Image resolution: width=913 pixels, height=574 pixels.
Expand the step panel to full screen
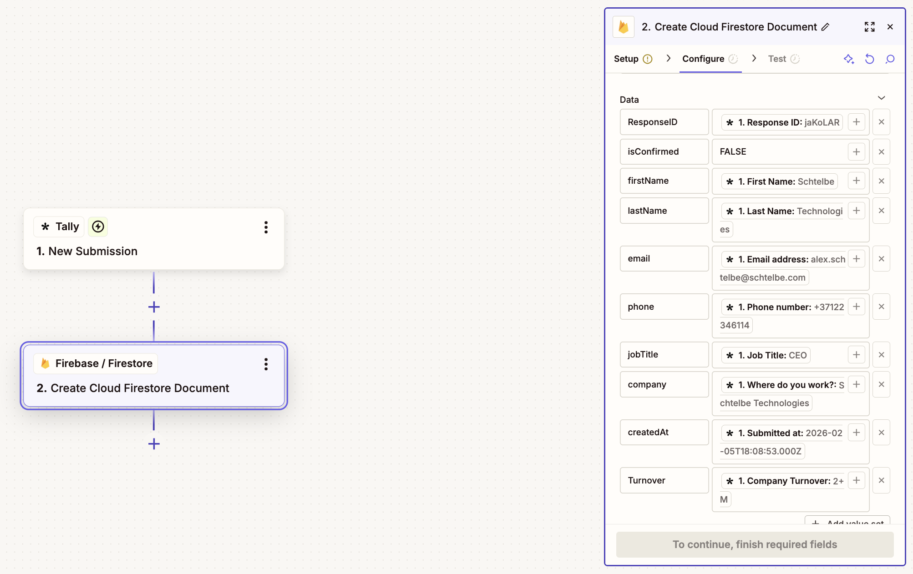pyautogui.click(x=869, y=27)
